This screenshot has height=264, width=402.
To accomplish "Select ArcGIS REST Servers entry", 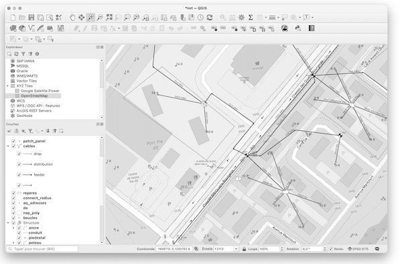I will tap(34, 111).
